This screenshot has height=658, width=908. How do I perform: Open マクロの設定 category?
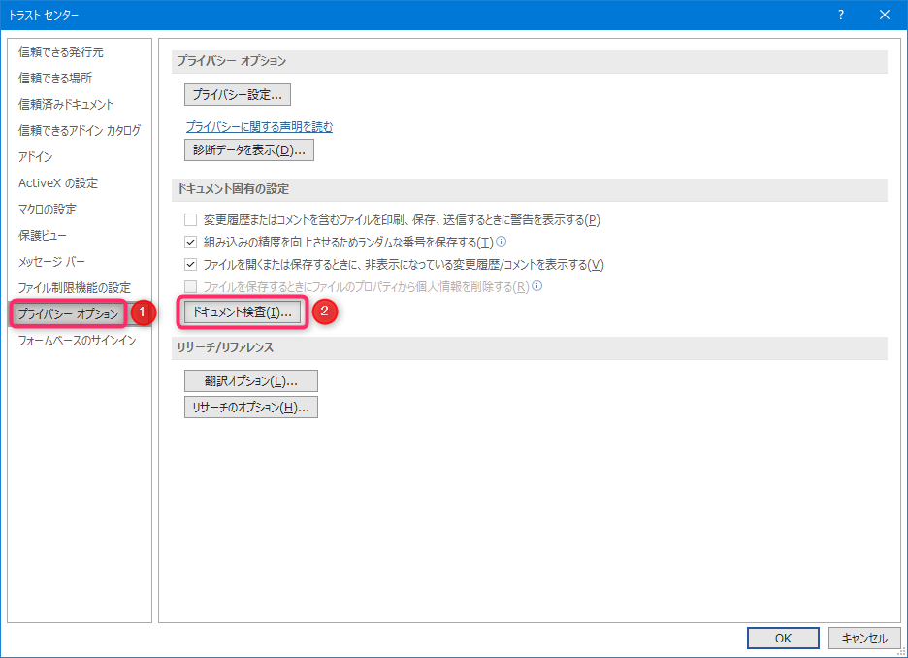point(48,209)
